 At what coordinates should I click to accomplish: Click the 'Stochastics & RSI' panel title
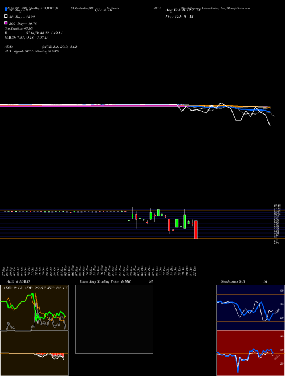pyautogui.click(x=244, y=281)
